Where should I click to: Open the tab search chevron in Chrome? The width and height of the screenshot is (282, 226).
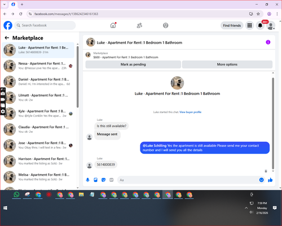coord(5,5)
